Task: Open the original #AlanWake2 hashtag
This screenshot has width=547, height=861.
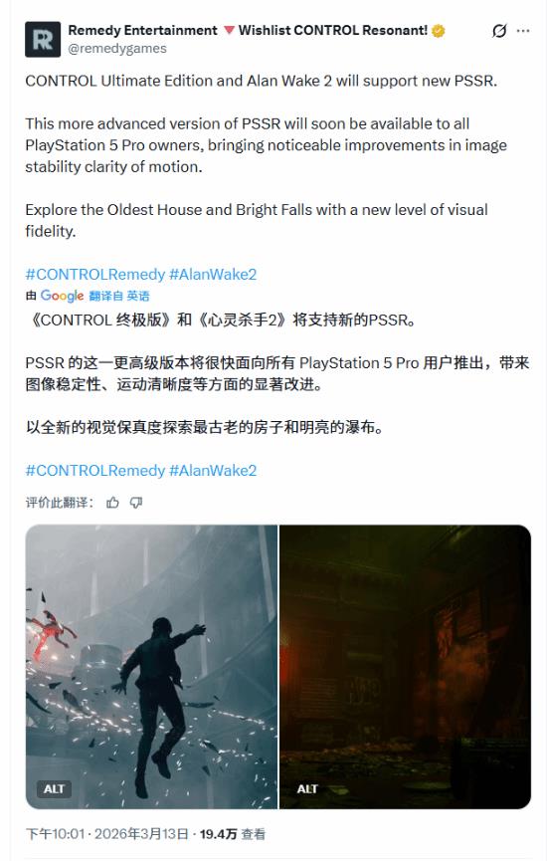Action: pyautogui.click(x=213, y=274)
